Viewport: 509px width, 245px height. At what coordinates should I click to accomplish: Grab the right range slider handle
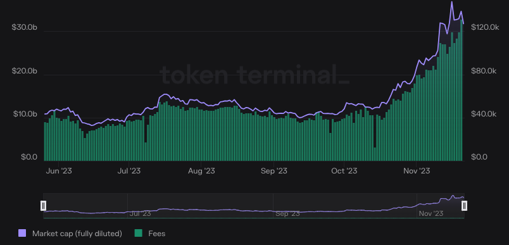(x=464, y=205)
